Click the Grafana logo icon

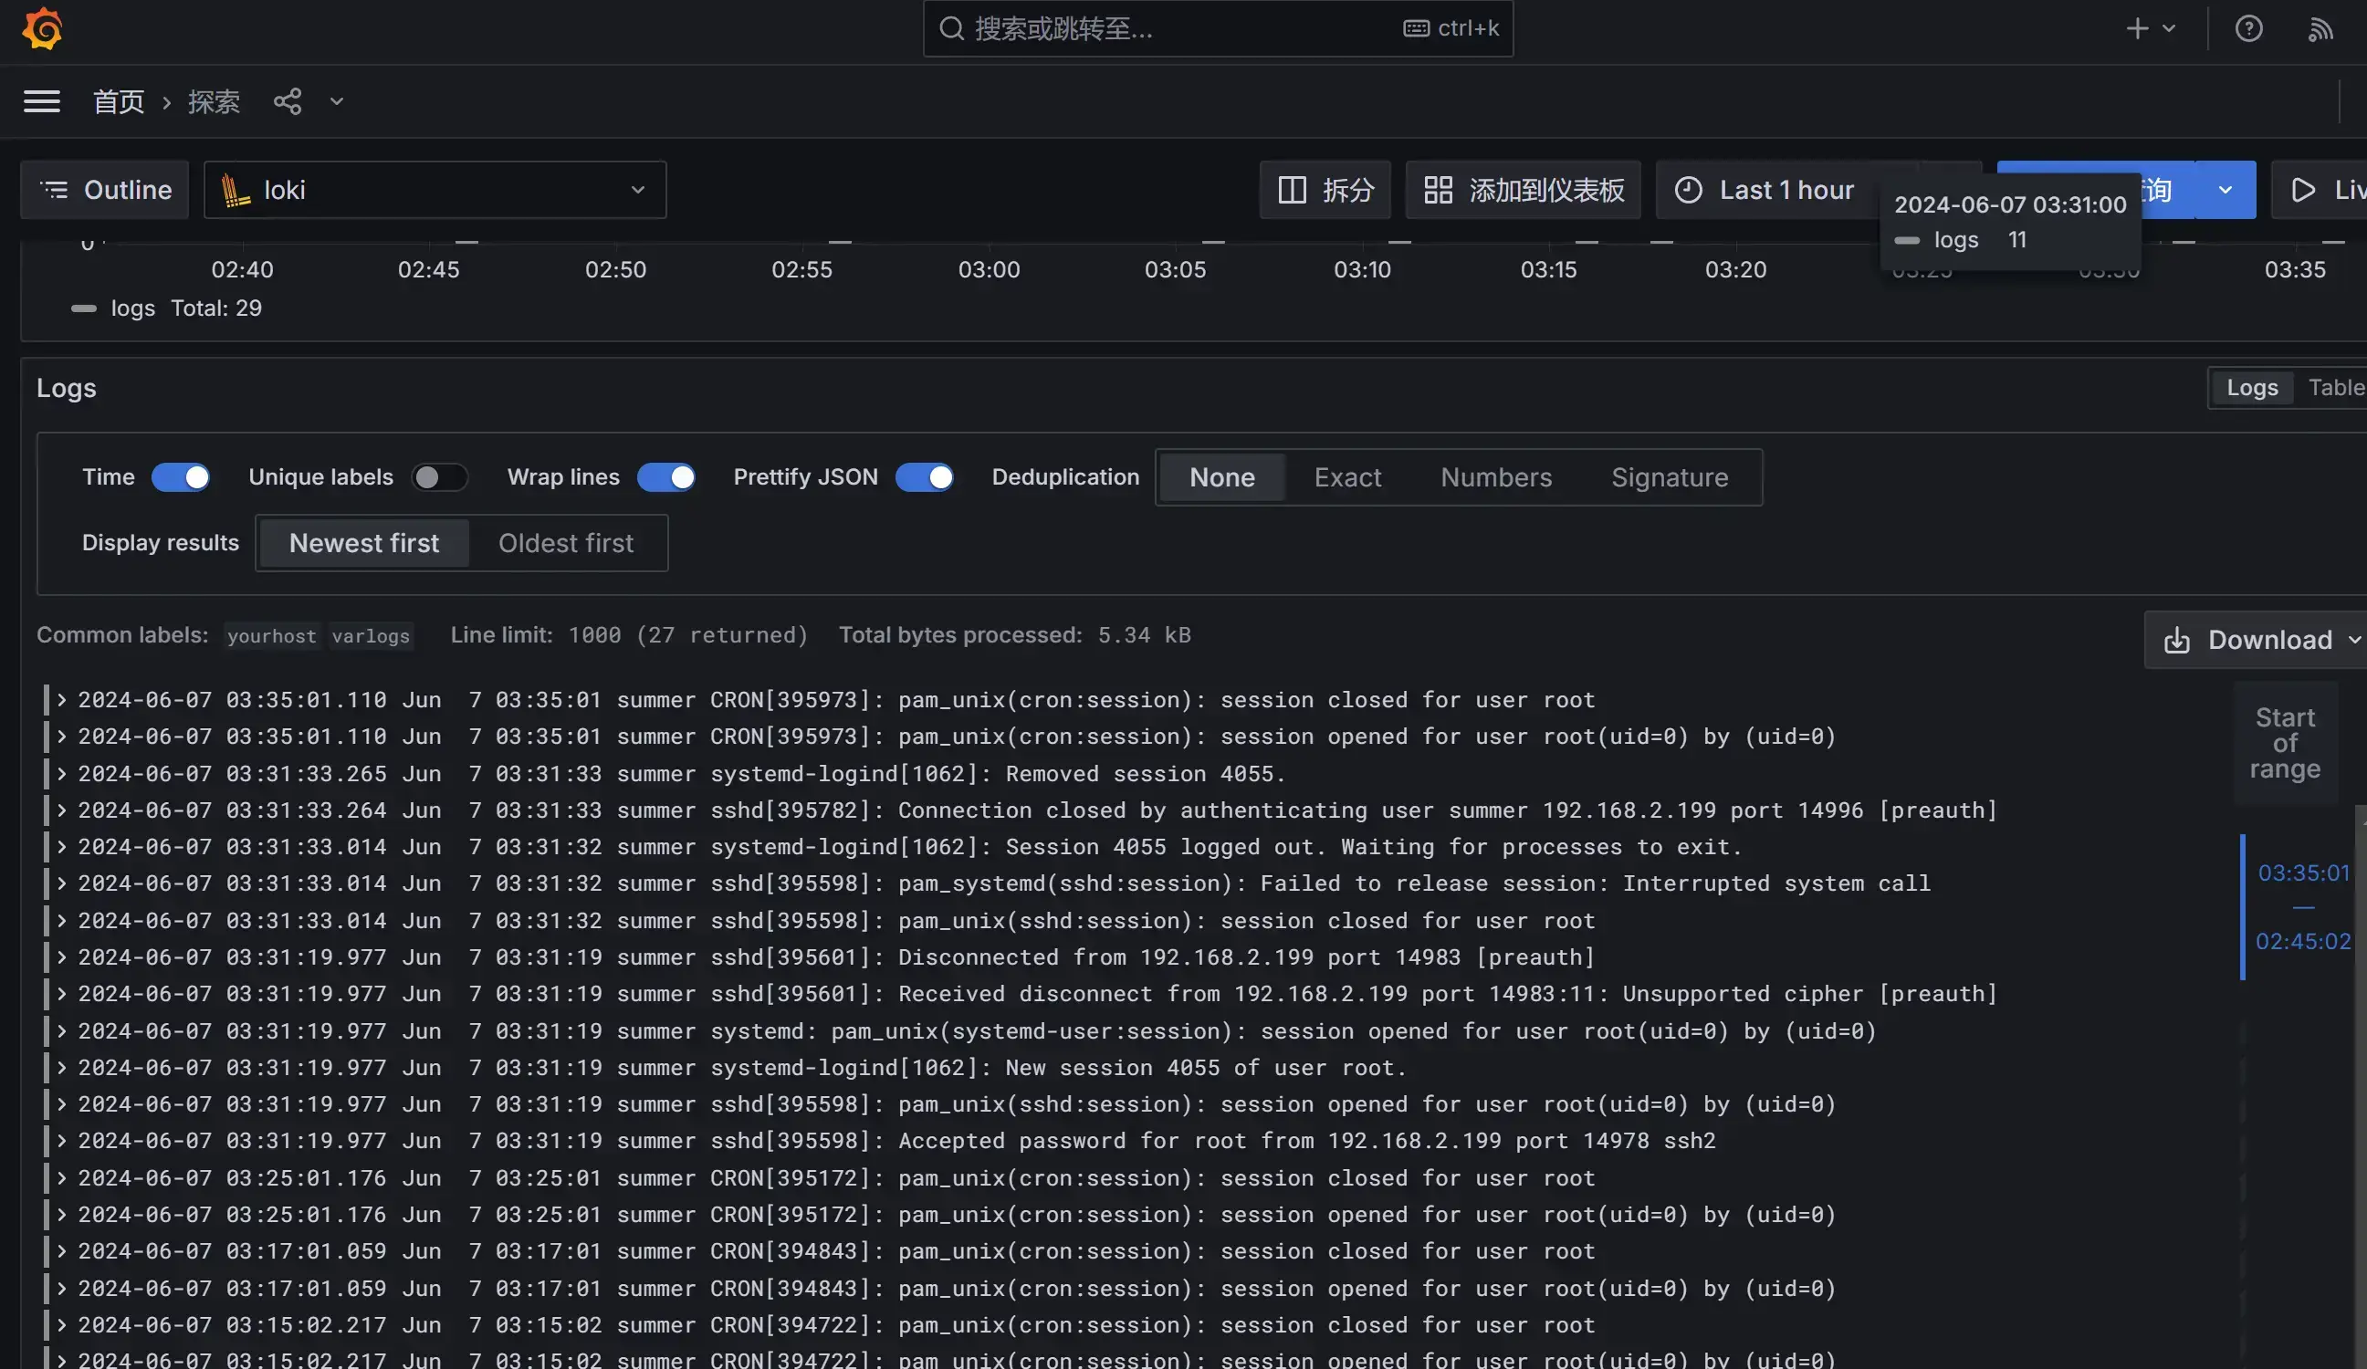coord(42,28)
